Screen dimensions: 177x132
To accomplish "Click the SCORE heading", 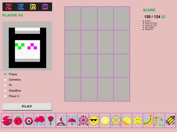I will pyautogui.click(x=149, y=10).
